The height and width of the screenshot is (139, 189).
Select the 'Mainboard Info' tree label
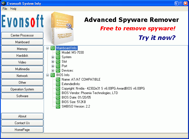pos(66,48)
